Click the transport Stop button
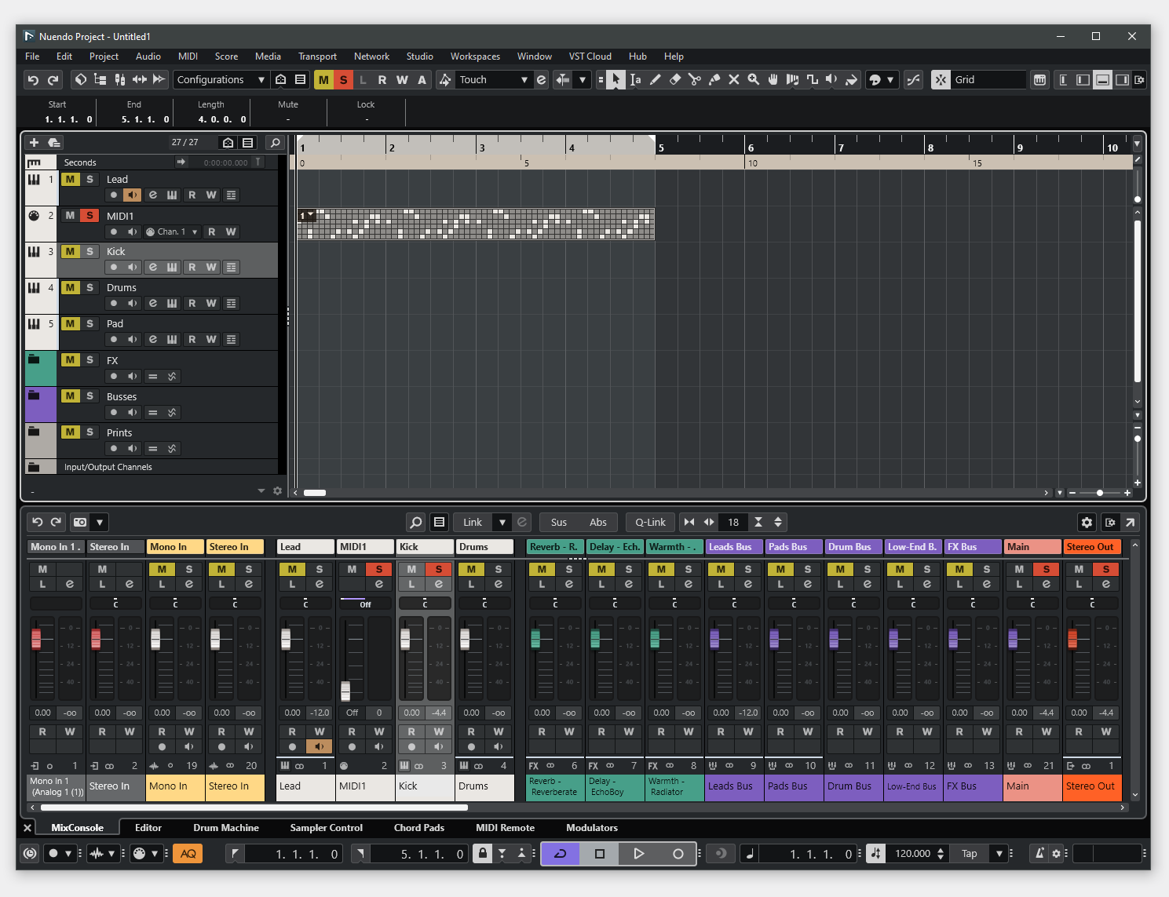This screenshot has width=1169, height=897. [600, 853]
